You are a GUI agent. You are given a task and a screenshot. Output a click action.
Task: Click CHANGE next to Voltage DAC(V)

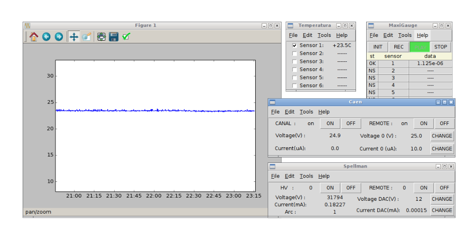coord(442,199)
